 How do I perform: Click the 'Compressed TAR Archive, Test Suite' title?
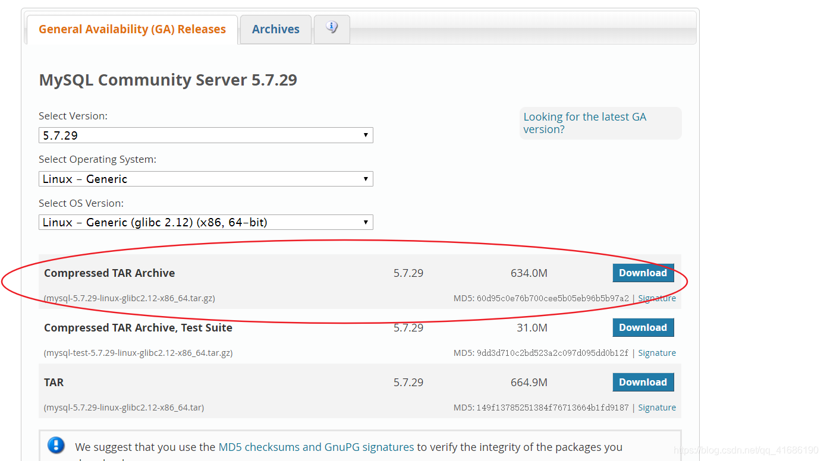coord(138,328)
